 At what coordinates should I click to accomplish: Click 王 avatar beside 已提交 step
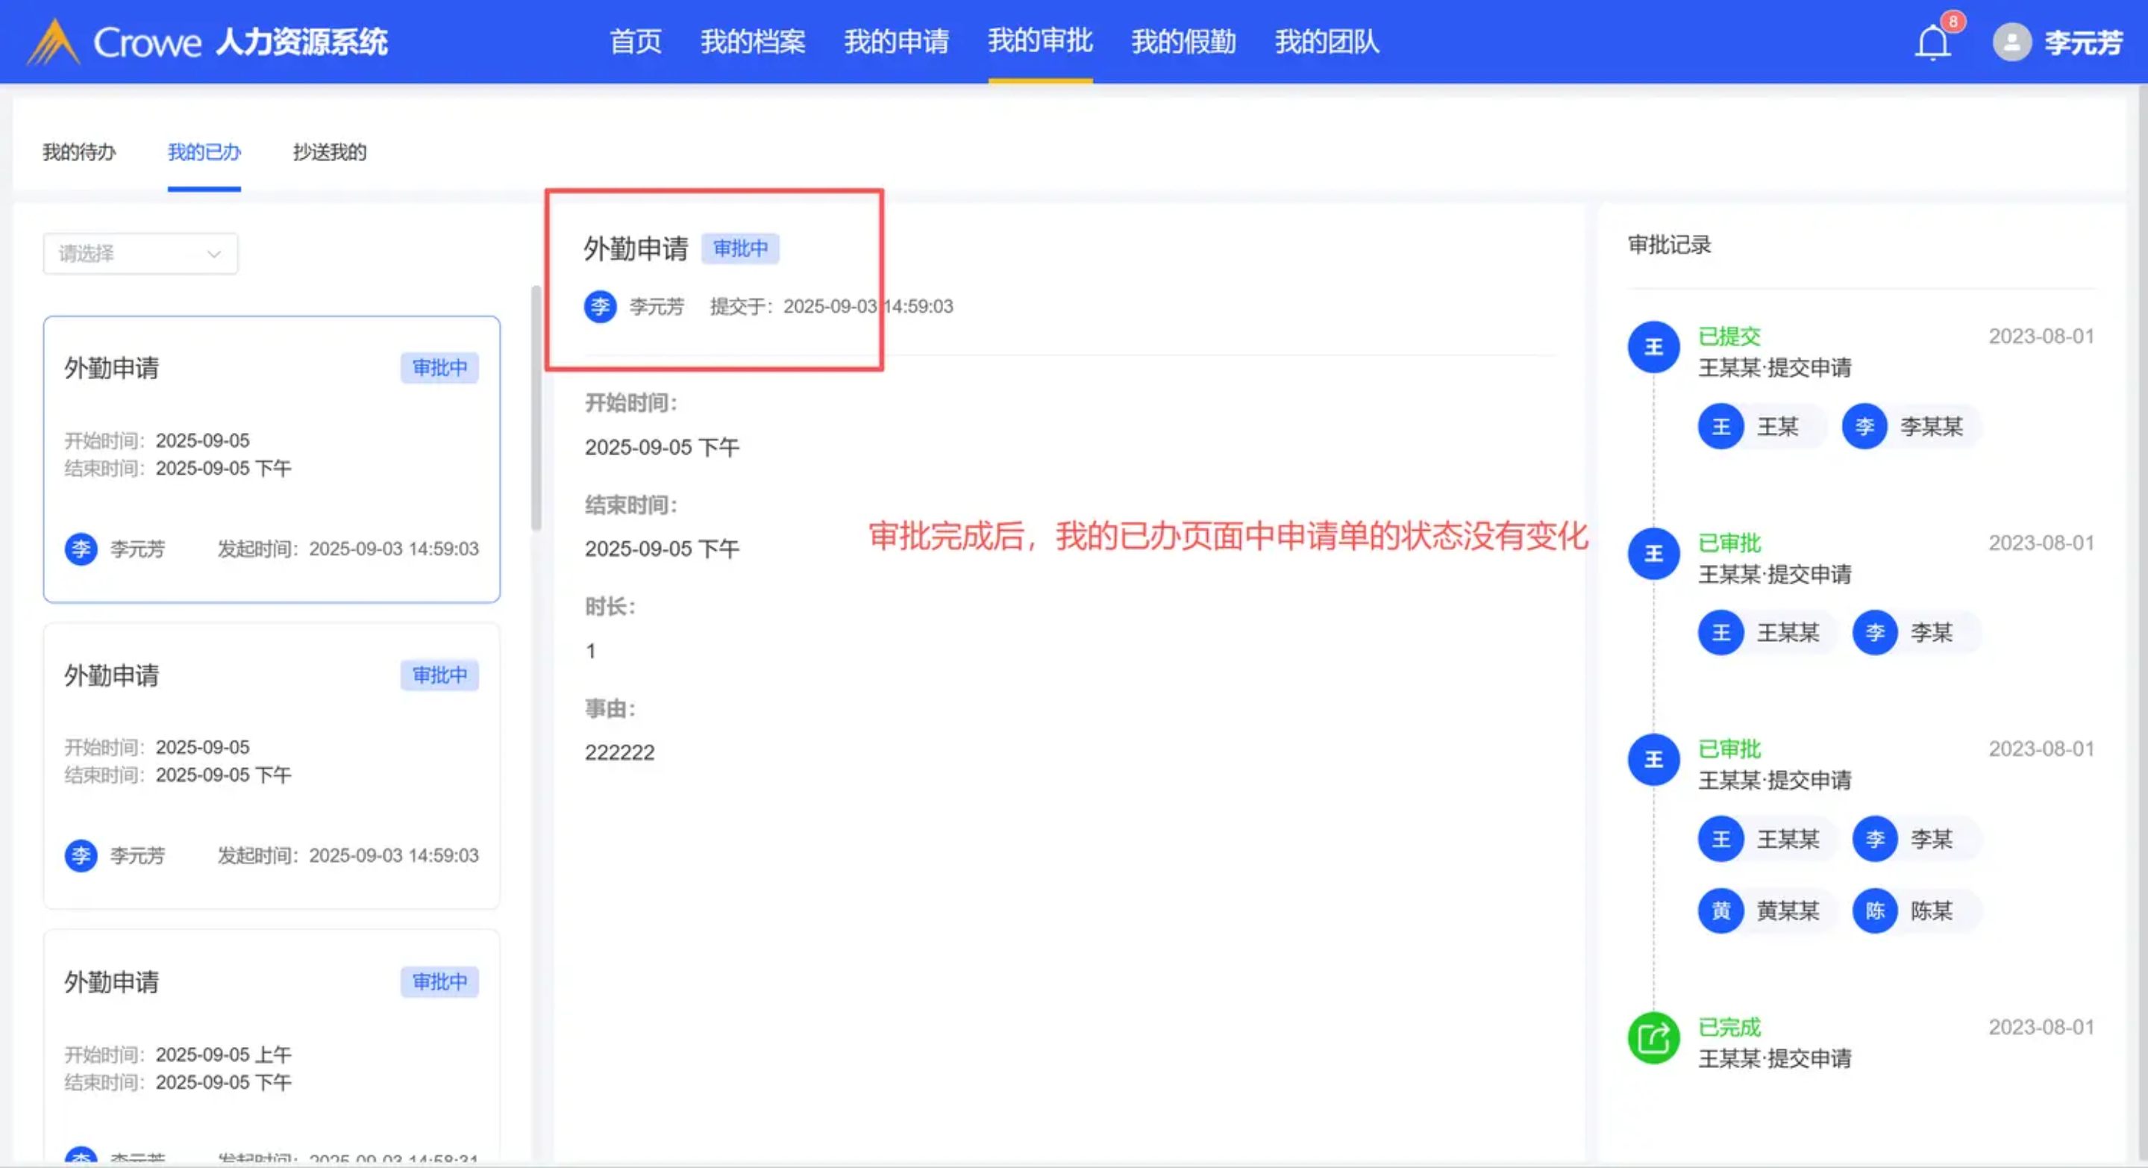[x=1653, y=346]
